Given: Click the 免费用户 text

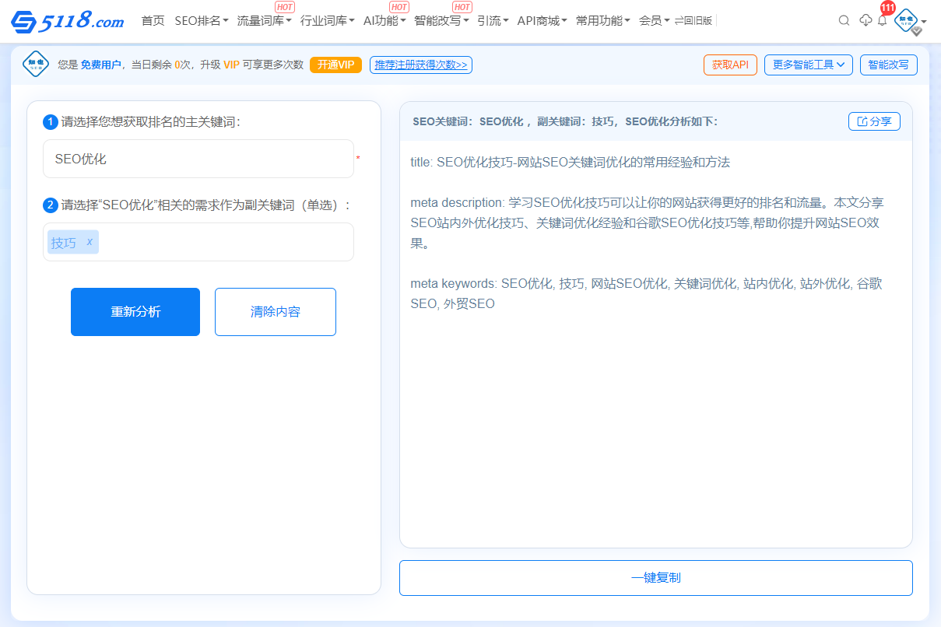Looking at the screenshot, I should 101,65.
